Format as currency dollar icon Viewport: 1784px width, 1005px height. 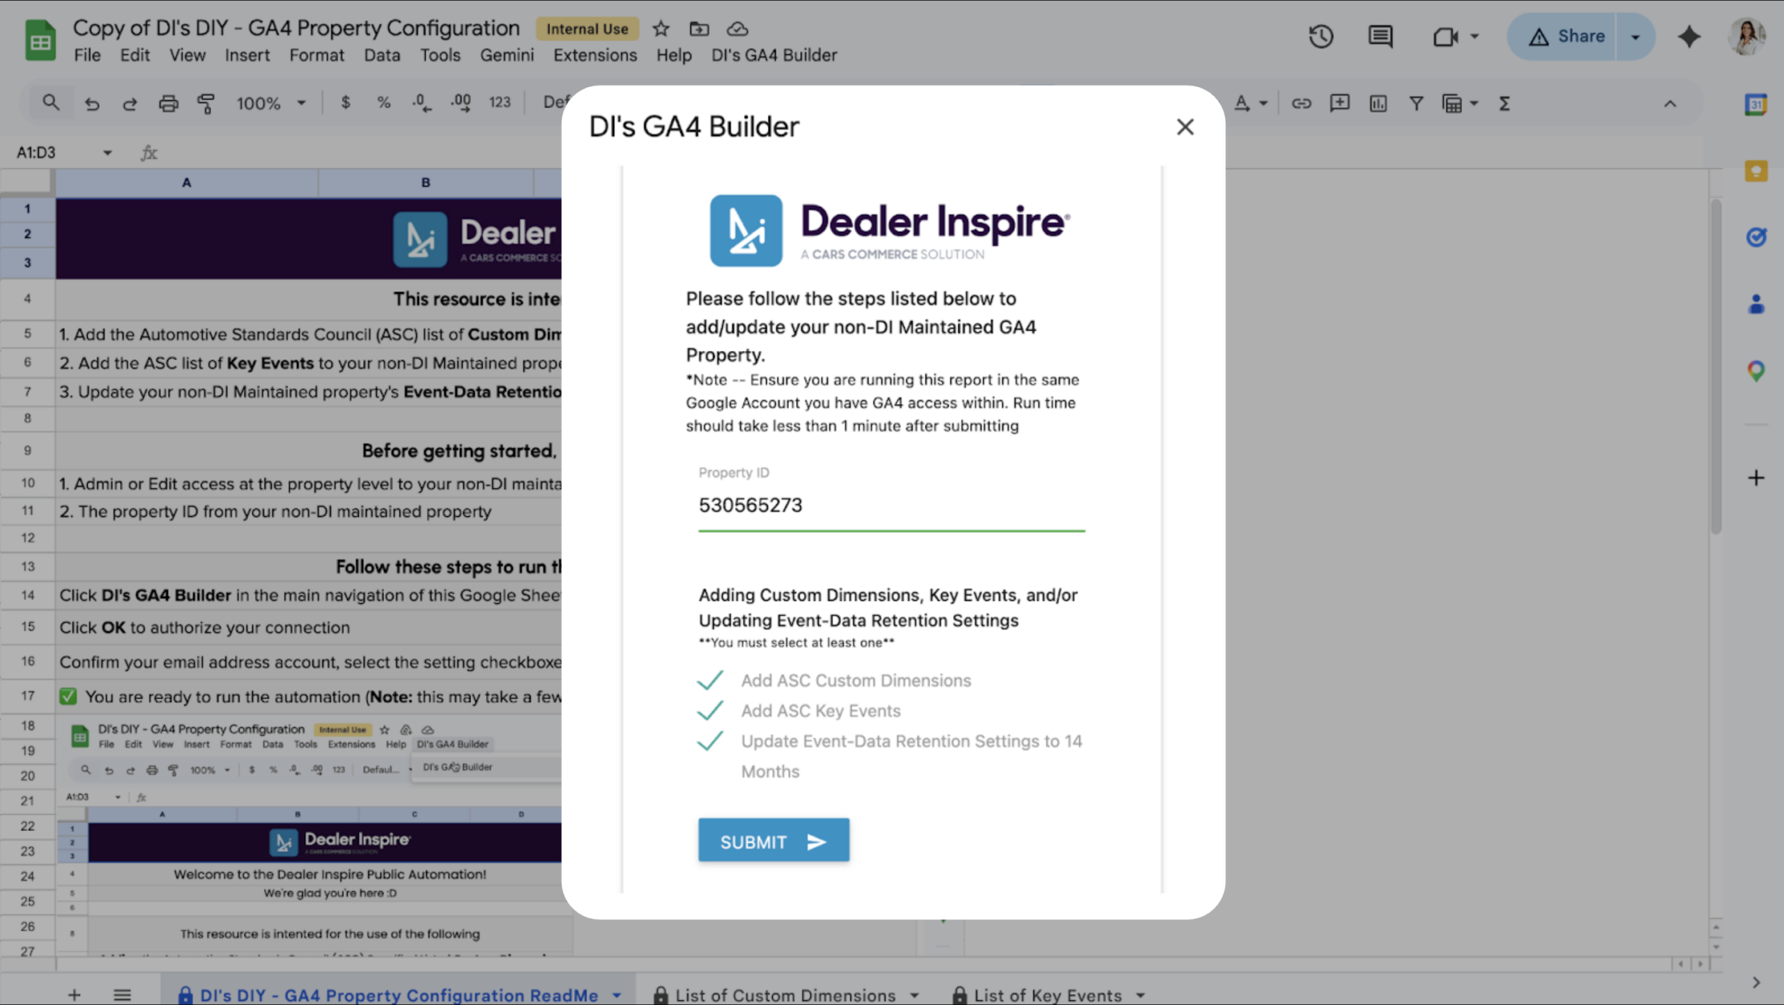pos(345,103)
